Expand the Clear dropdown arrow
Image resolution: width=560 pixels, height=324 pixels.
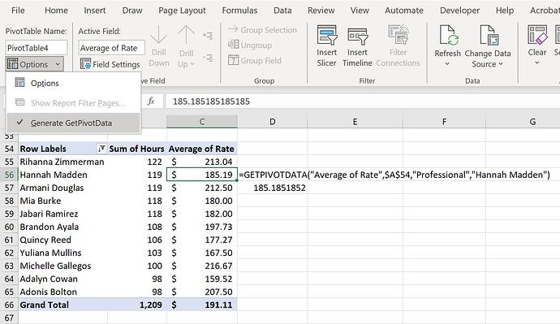click(x=536, y=63)
